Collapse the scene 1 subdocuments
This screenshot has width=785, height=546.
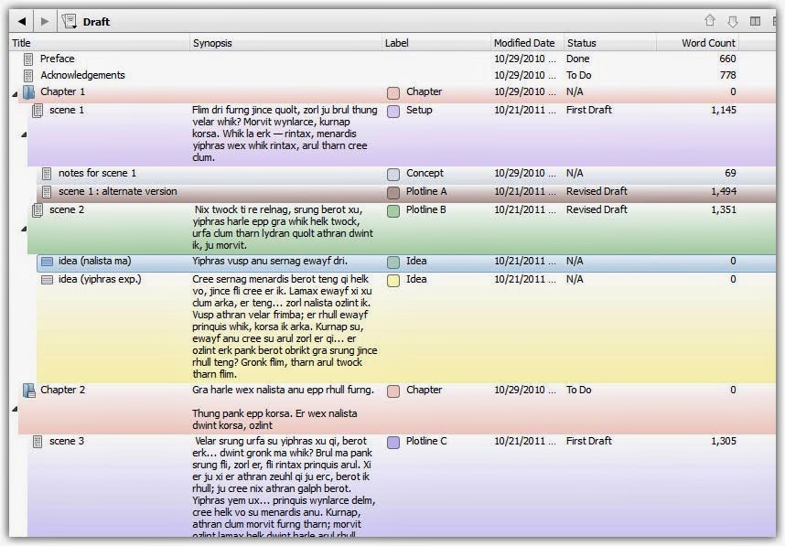pos(24,134)
